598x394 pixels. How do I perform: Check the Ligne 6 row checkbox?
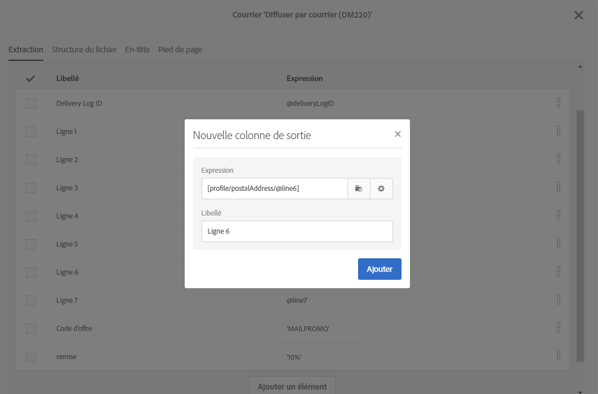tap(31, 272)
